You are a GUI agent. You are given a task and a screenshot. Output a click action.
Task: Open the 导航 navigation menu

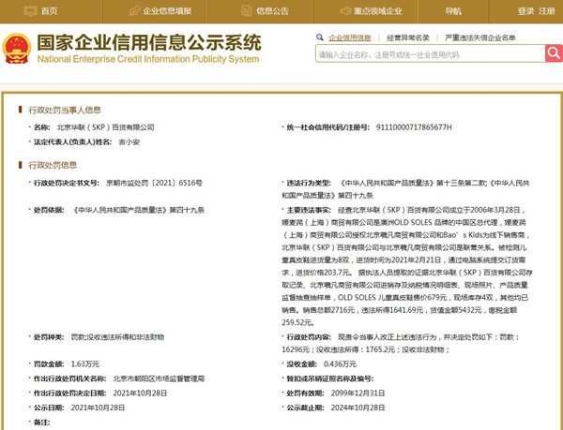tap(452, 11)
